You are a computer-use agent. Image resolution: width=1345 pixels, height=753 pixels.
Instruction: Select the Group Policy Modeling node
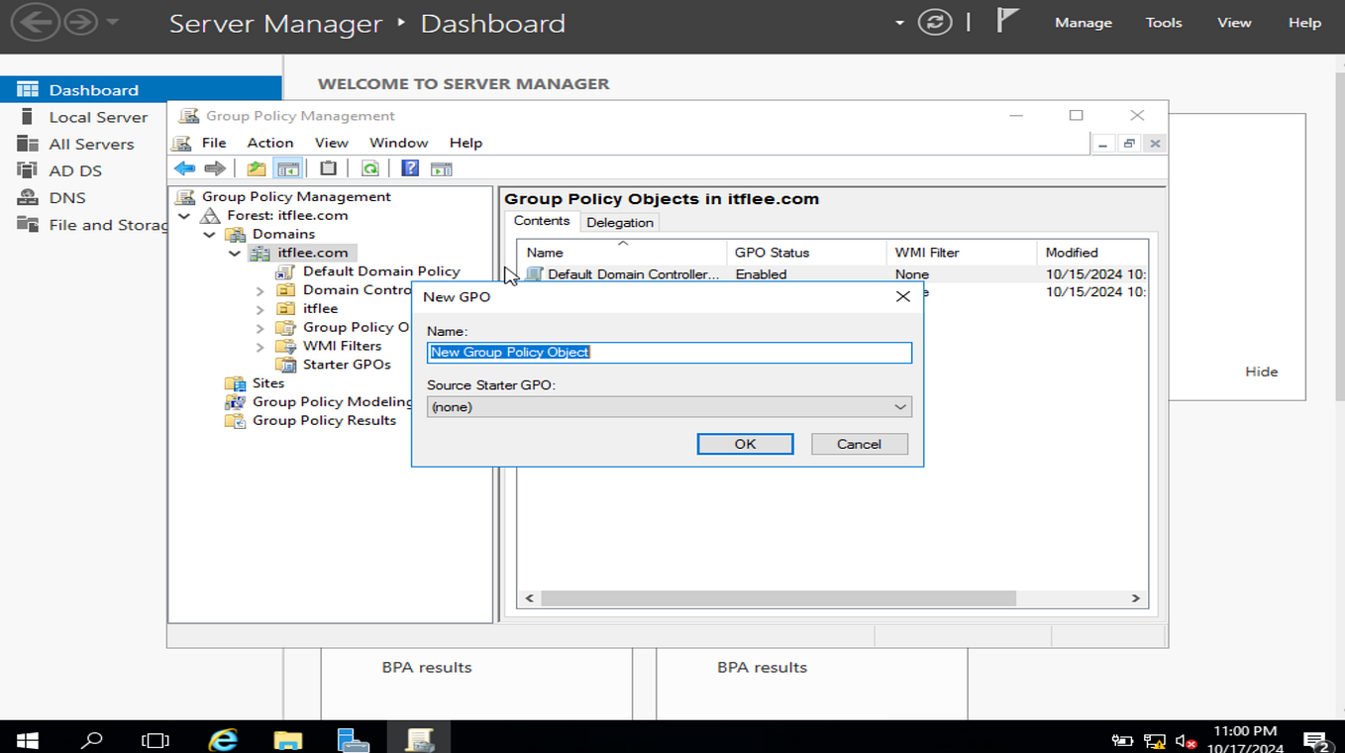pos(332,401)
